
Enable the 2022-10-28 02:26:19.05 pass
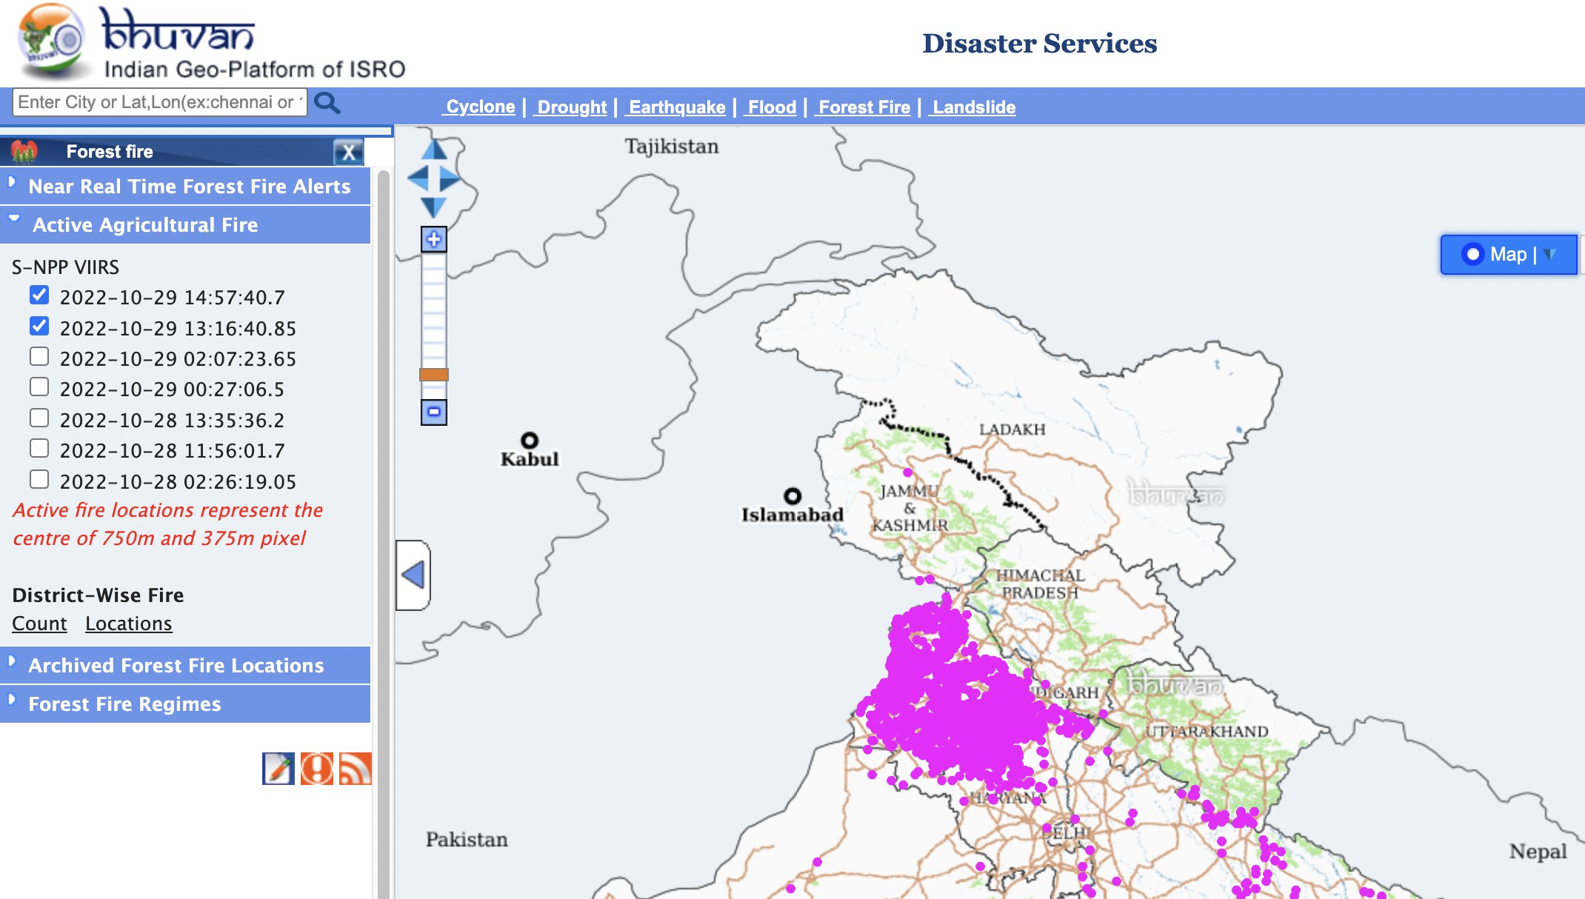click(39, 480)
